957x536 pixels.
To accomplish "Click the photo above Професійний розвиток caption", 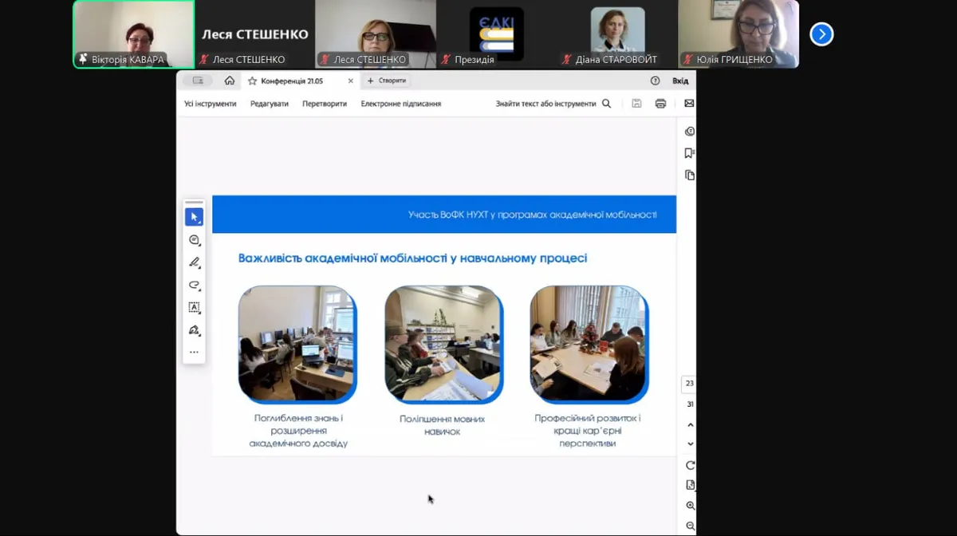I will 589,344.
